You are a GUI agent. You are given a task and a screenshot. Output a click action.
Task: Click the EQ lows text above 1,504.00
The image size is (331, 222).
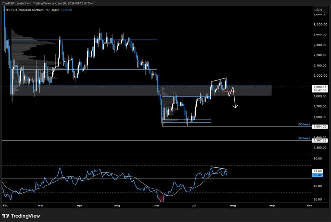tap(304, 124)
